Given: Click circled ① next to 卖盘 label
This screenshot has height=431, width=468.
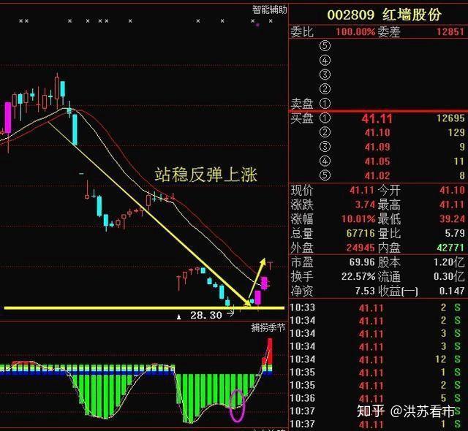Looking at the screenshot, I should [325, 104].
